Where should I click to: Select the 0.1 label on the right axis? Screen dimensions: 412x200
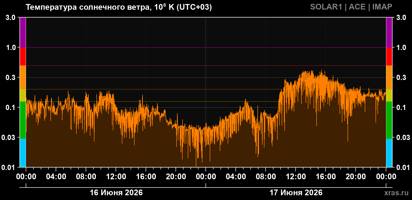pos(401,107)
